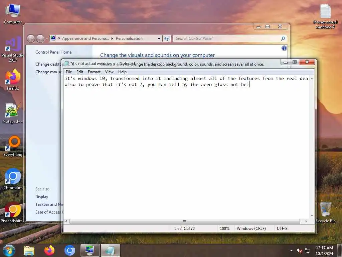
Task: Launch the Everything search shortcut
Action: pyautogui.click(x=13, y=146)
